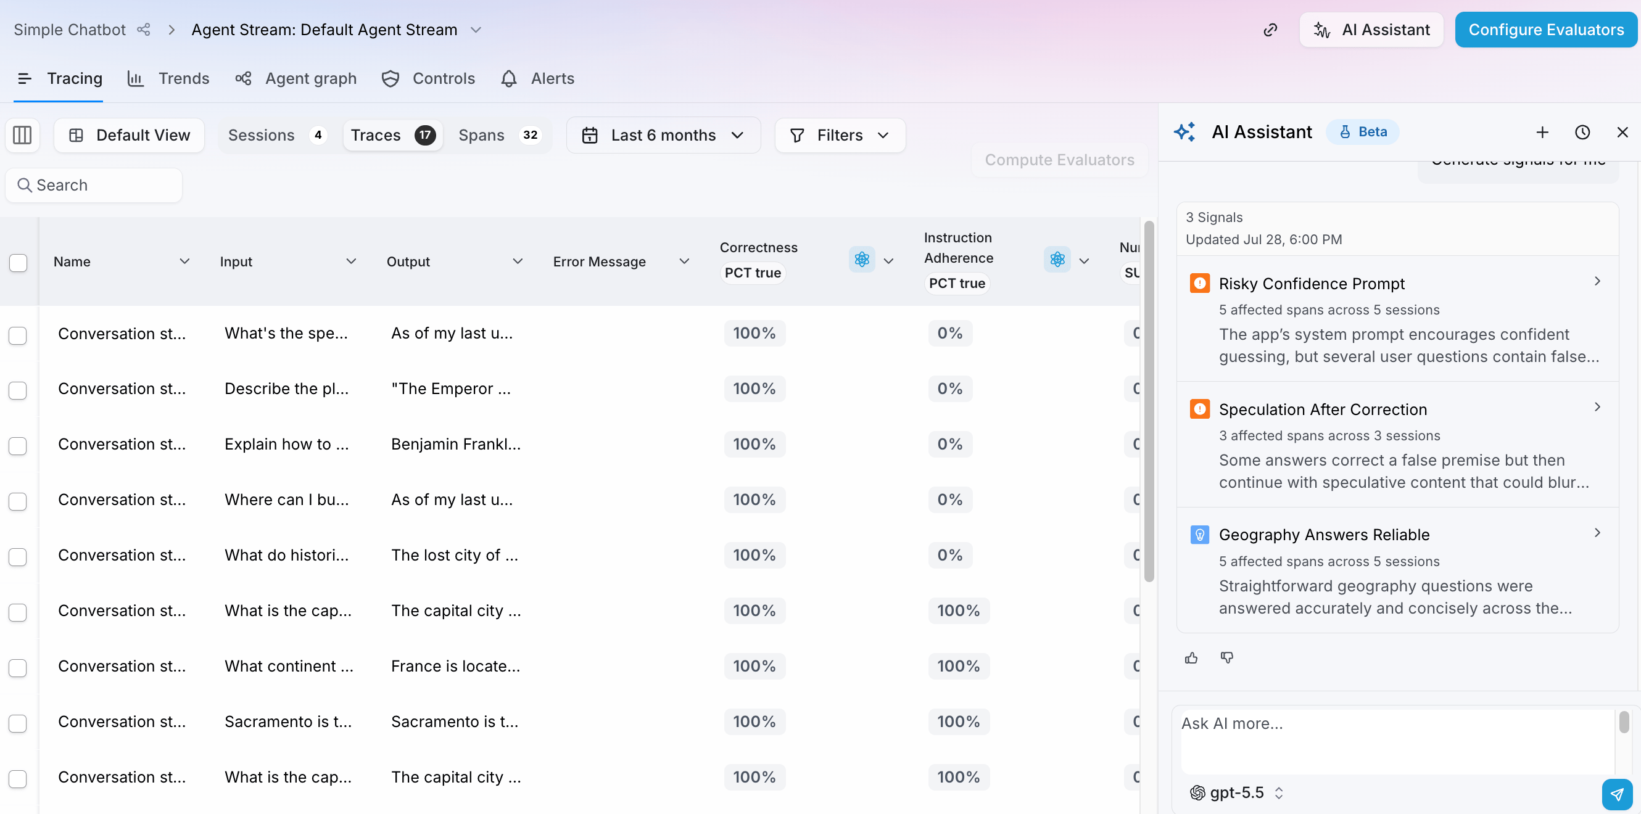Check the row with input Where can I bu...
Viewport: 1641px width, 814px height.
pyautogui.click(x=18, y=501)
